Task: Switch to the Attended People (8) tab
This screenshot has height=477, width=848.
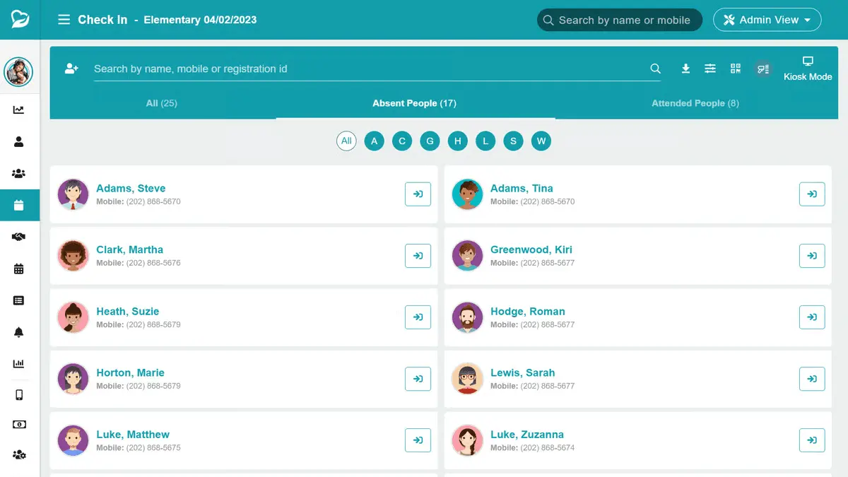Action: click(x=695, y=103)
